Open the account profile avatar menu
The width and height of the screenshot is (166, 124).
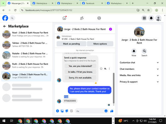click(x=158, y=18)
